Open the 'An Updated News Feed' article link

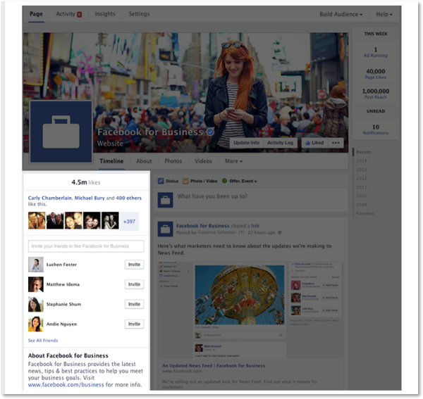point(214,366)
